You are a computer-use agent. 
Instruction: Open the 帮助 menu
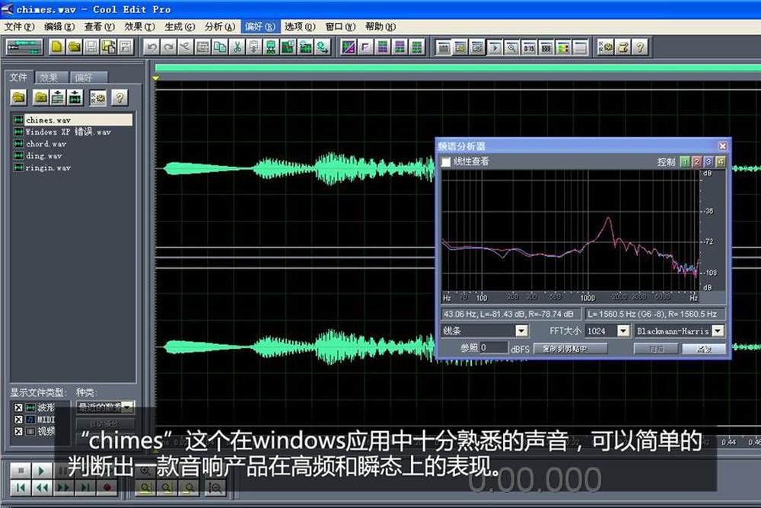(380, 27)
